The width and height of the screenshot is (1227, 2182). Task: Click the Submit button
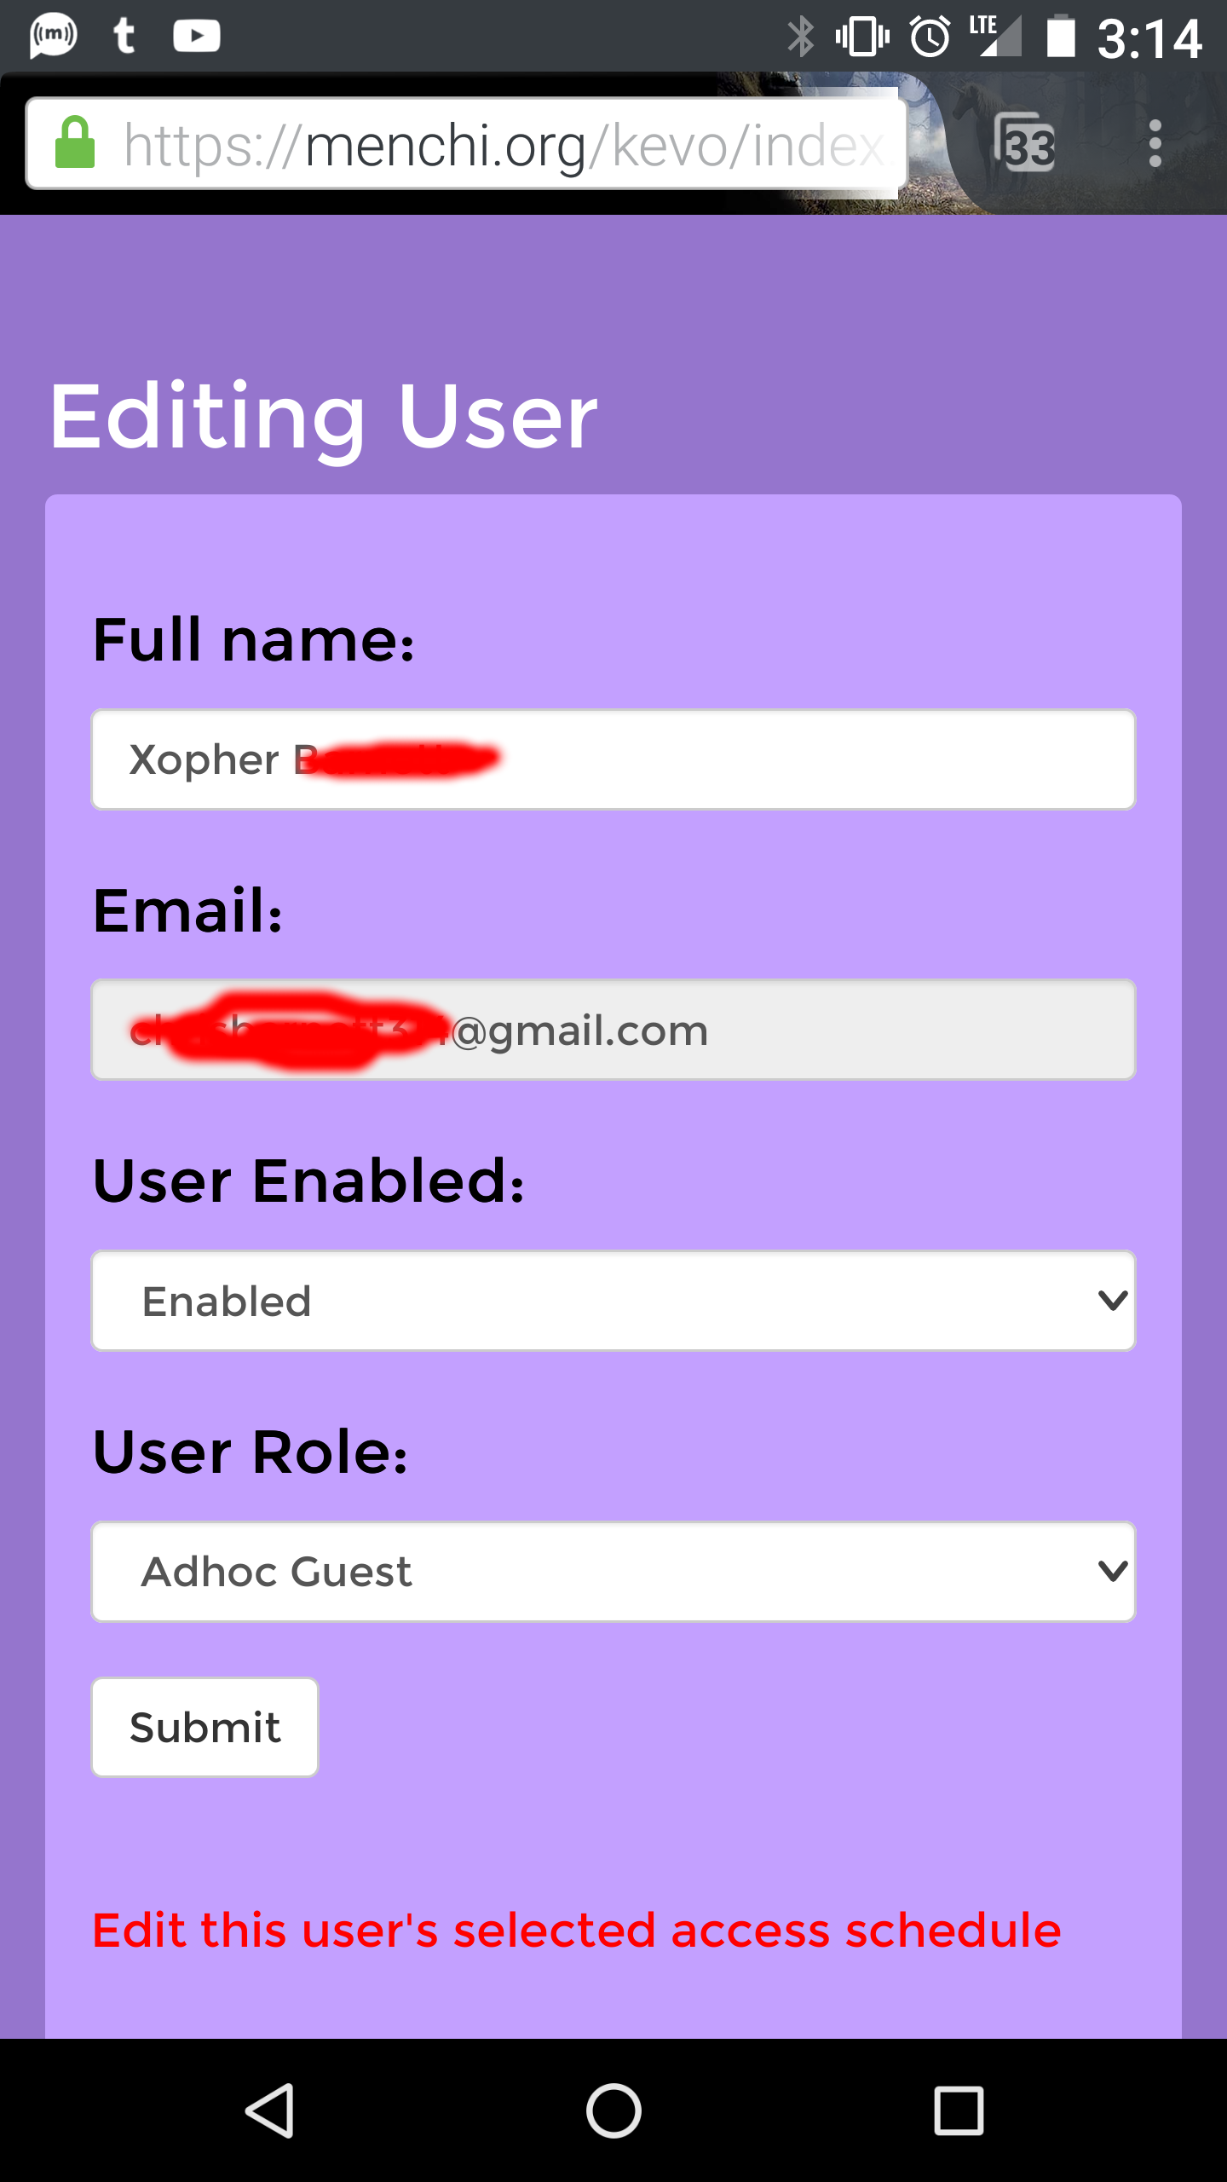click(x=205, y=1727)
